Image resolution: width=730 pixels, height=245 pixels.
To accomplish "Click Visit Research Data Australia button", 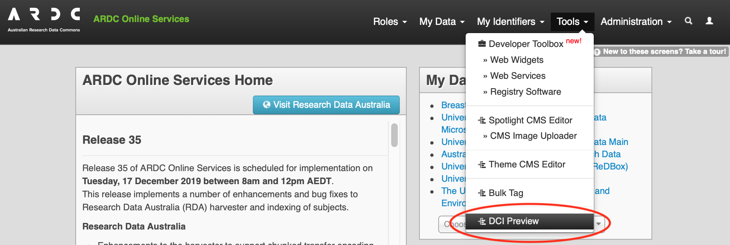I will pyautogui.click(x=326, y=105).
